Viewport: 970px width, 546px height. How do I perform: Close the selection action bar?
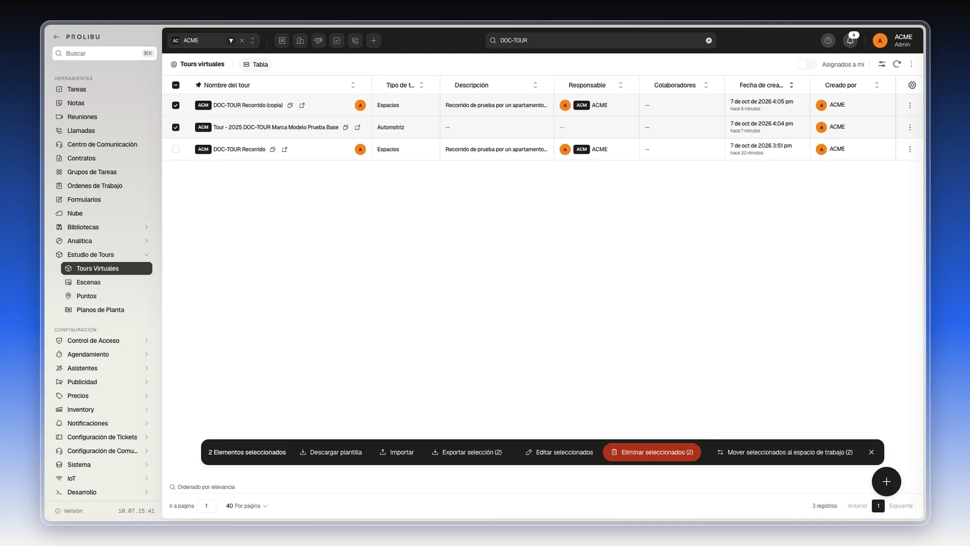(871, 452)
